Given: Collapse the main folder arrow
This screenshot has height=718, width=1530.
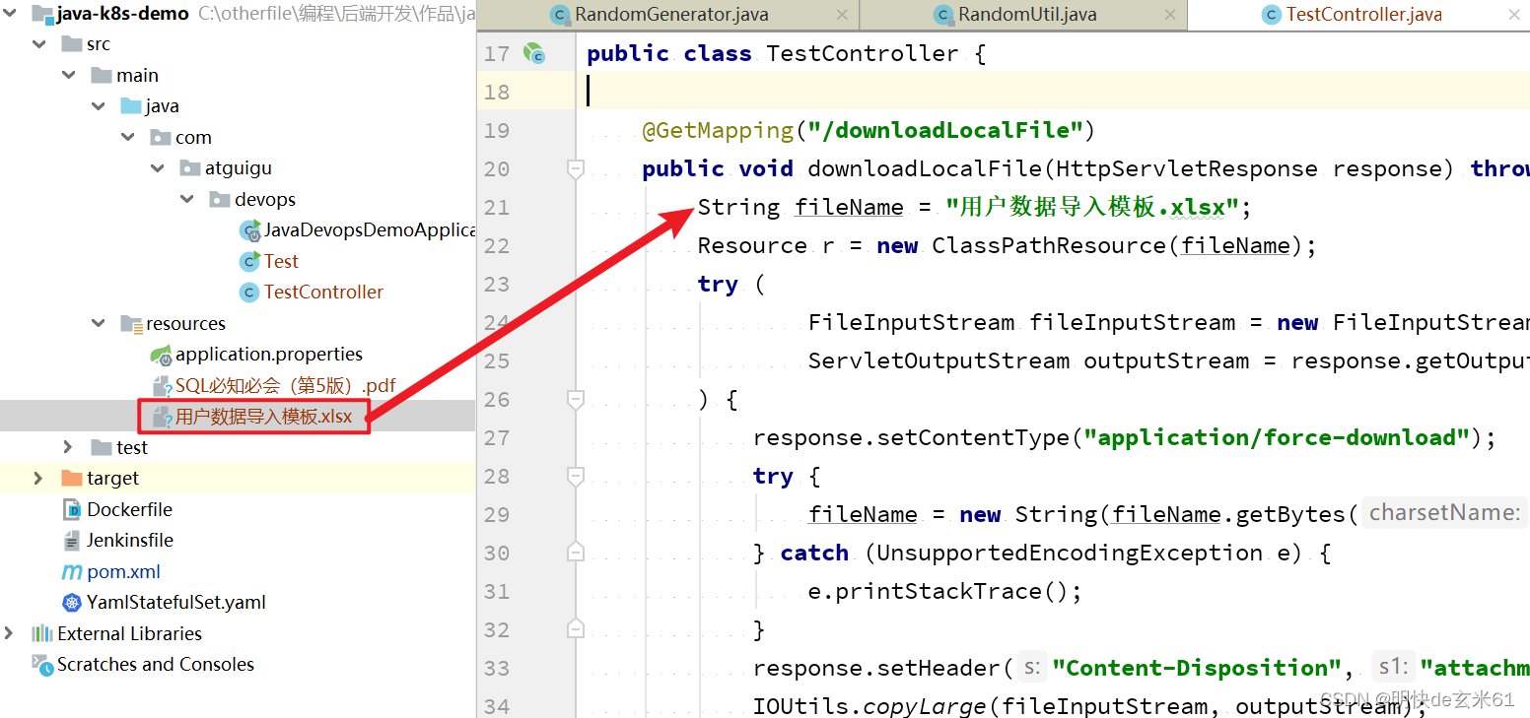Looking at the screenshot, I should pos(69,75).
